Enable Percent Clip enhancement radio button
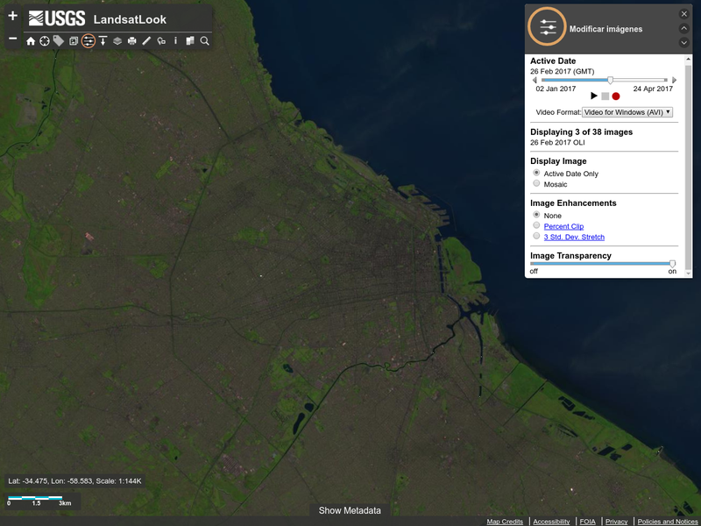The height and width of the screenshot is (526, 701). 536,226
